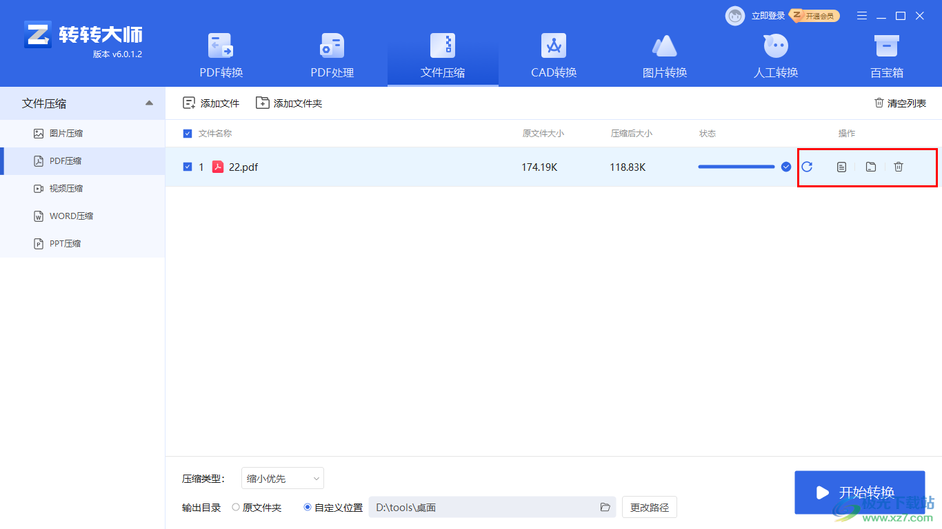Viewport: 942px width, 529px height.
Task: Select 视频压缩 in the sidebar
Action: tap(83, 189)
